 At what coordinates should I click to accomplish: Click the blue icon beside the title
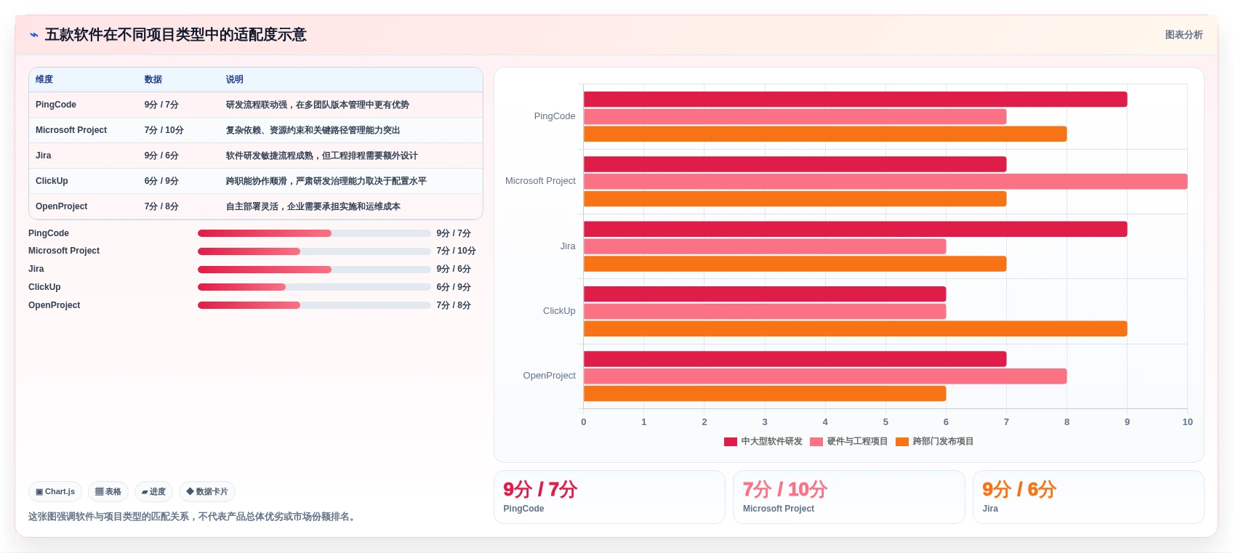[33, 35]
